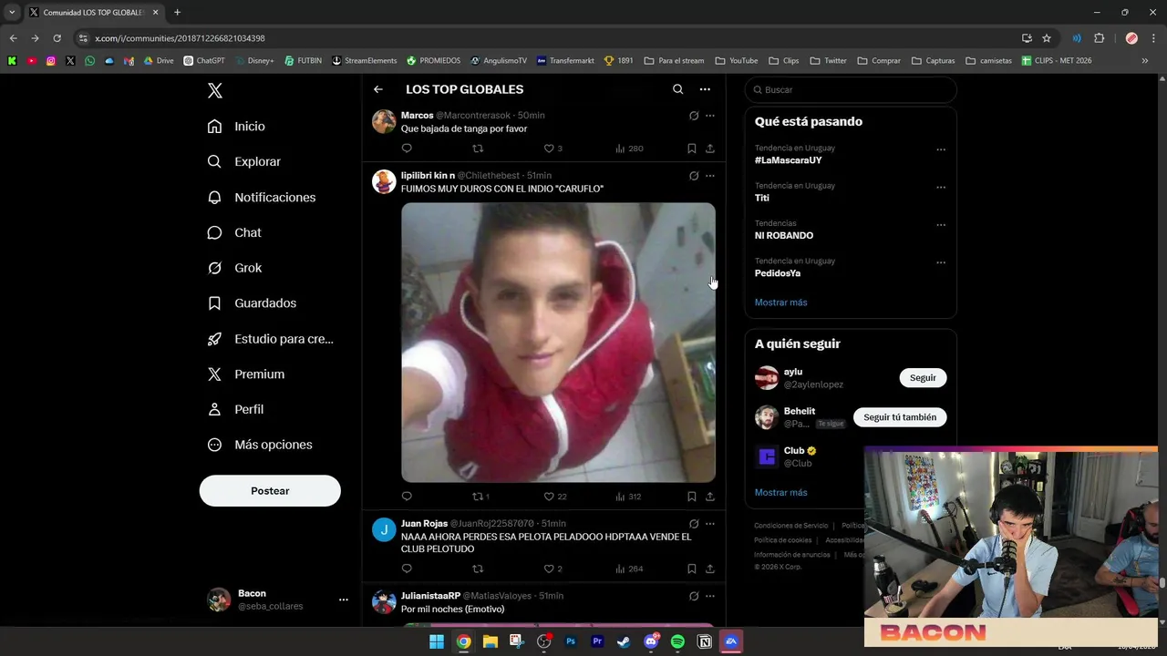Open Steam from the taskbar
Viewport: 1167px width, 656px height.
point(624,641)
